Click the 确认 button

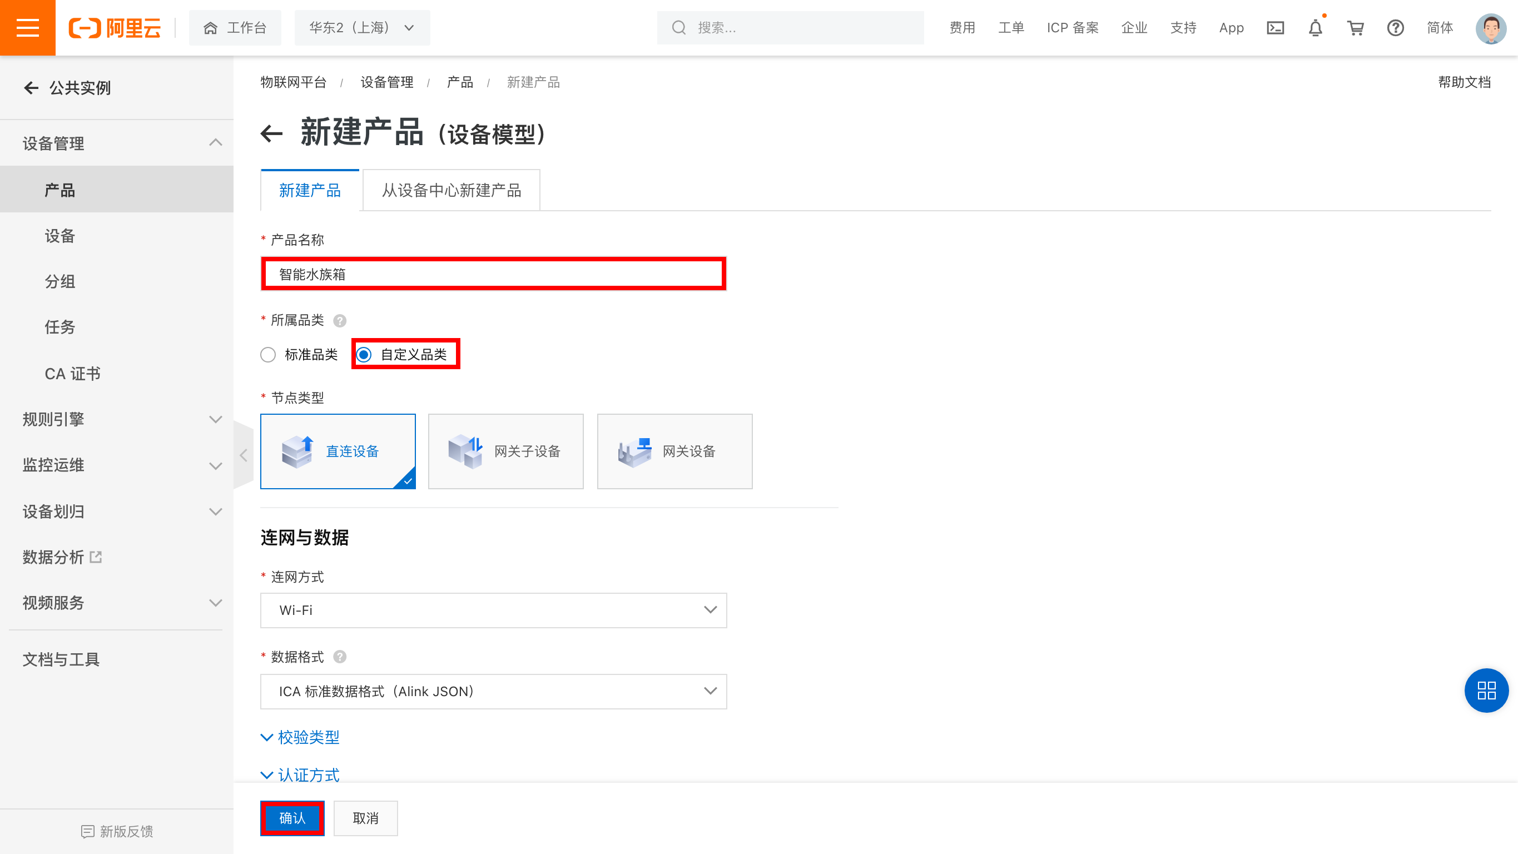tap(292, 818)
